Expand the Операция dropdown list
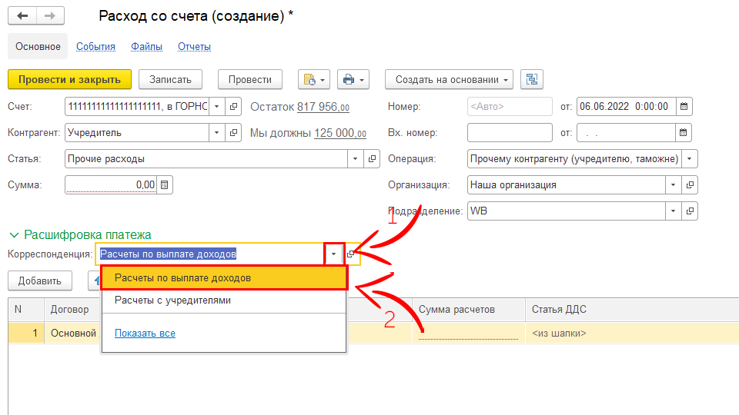 (690, 159)
